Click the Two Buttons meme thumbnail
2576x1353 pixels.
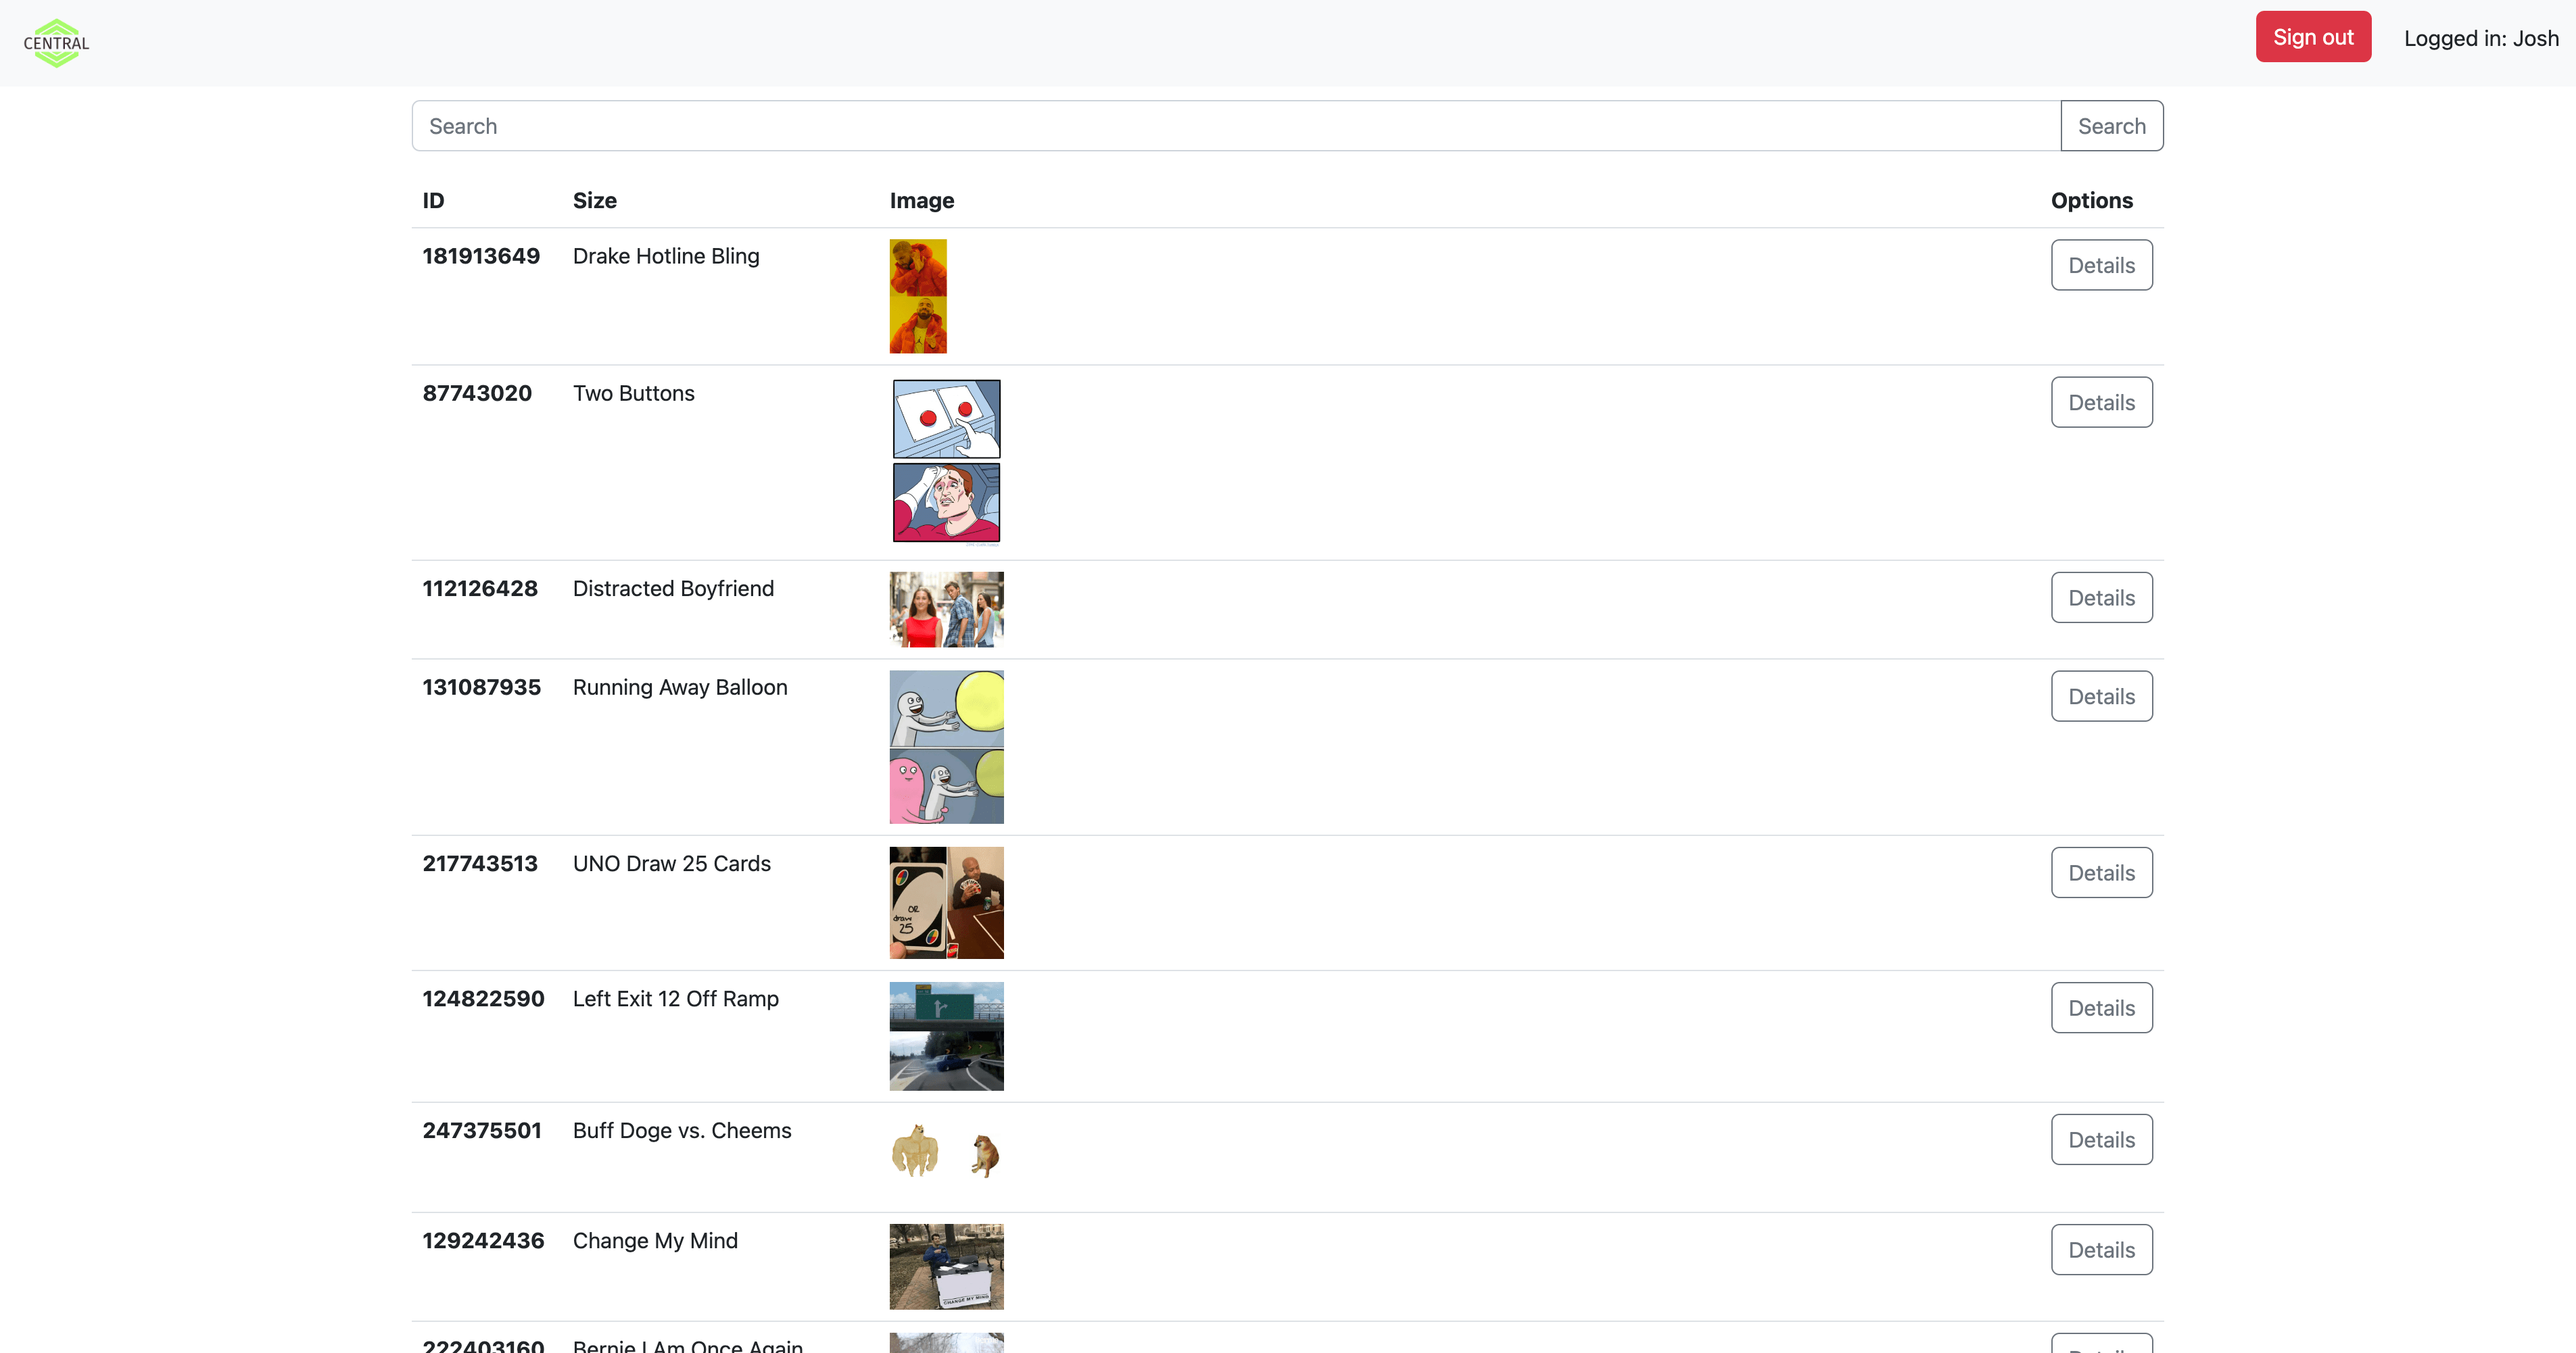pyautogui.click(x=946, y=463)
